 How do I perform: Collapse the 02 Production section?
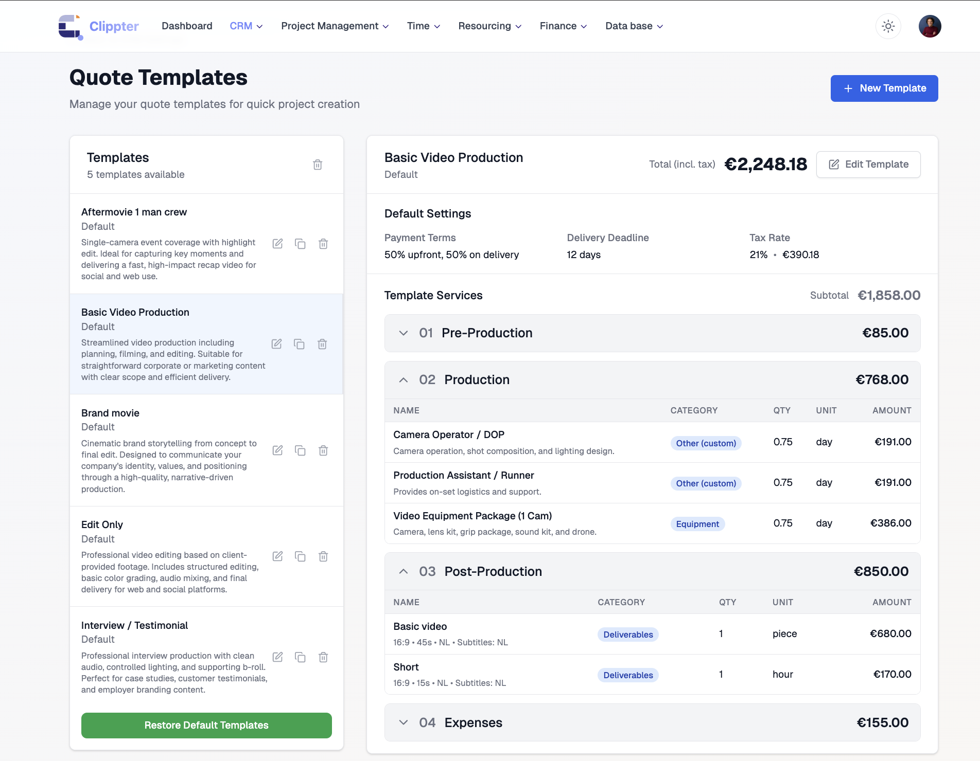point(404,380)
